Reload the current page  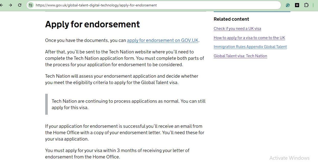20,5
